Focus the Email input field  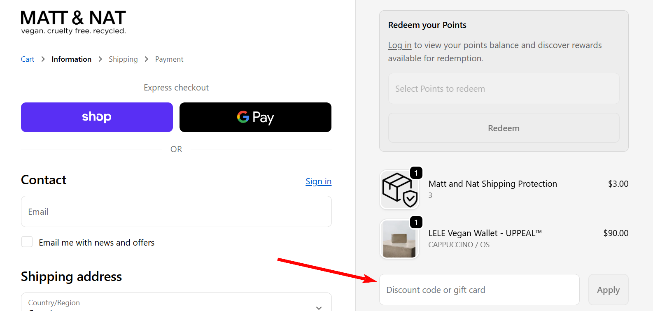point(176,211)
